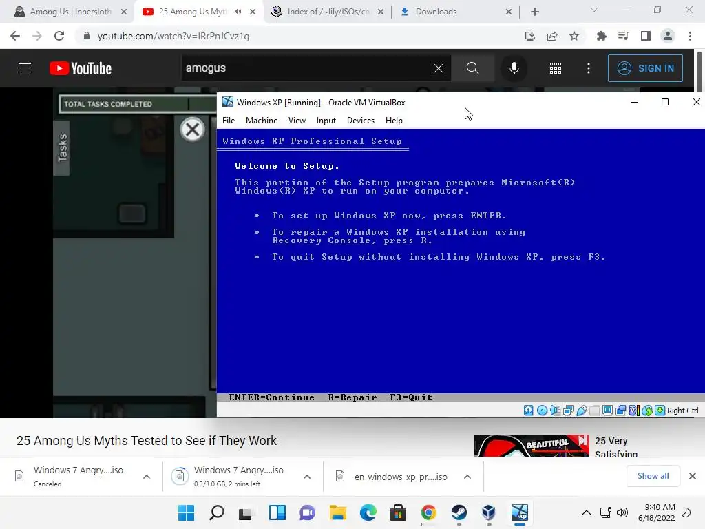Screen dimensions: 705x529
Task: Open the Machine menu in VirtualBox
Action: click(x=262, y=121)
